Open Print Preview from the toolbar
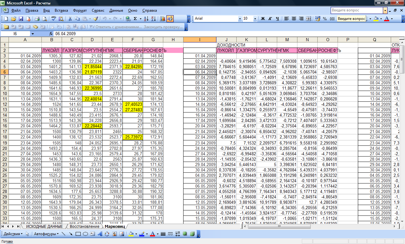 click(x=45, y=19)
